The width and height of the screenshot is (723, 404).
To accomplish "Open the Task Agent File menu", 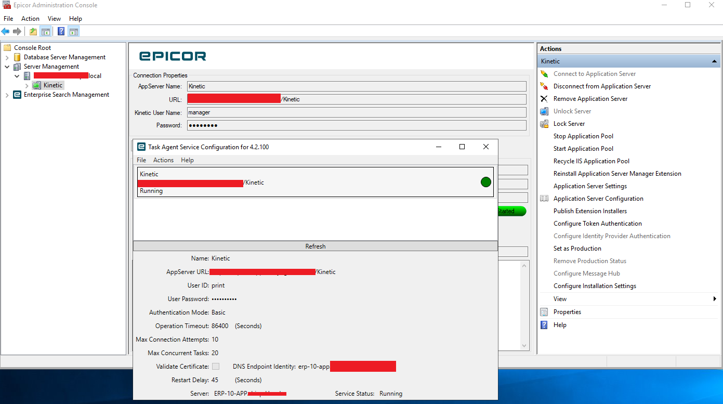I will point(141,160).
